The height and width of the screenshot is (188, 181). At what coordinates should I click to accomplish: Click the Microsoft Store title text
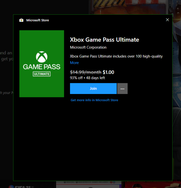point(38,20)
